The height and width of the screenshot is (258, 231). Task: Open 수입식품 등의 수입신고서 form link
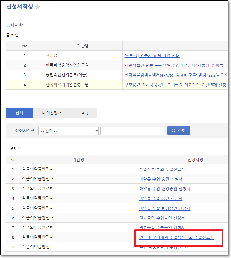tap(162, 169)
